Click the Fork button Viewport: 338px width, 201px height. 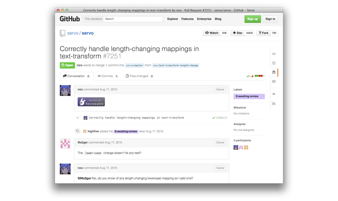tap(263, 33)
